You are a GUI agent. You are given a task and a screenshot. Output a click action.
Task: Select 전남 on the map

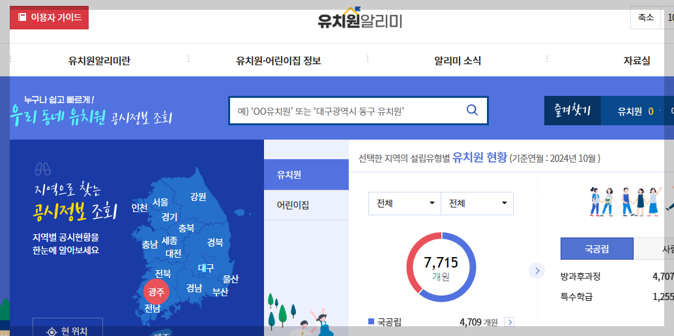[x=153, y=308]
